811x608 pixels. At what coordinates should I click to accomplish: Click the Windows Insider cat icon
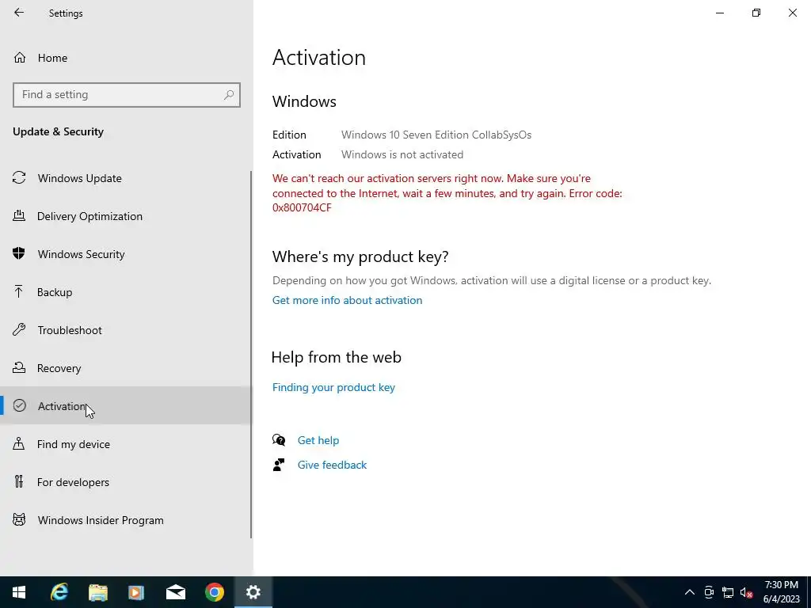pos(19,519)
